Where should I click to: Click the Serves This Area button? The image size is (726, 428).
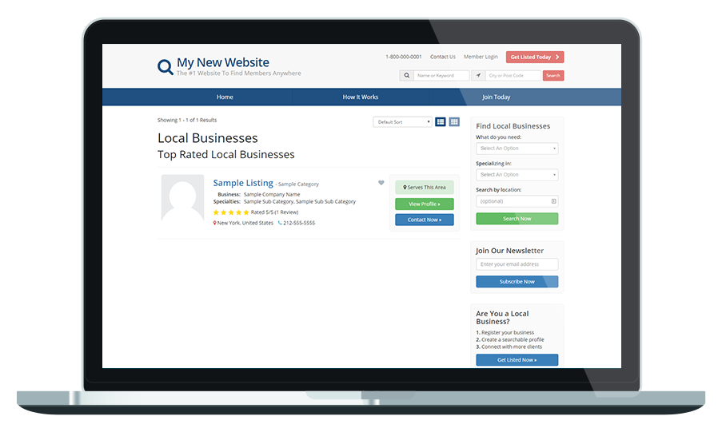(424, 187)
